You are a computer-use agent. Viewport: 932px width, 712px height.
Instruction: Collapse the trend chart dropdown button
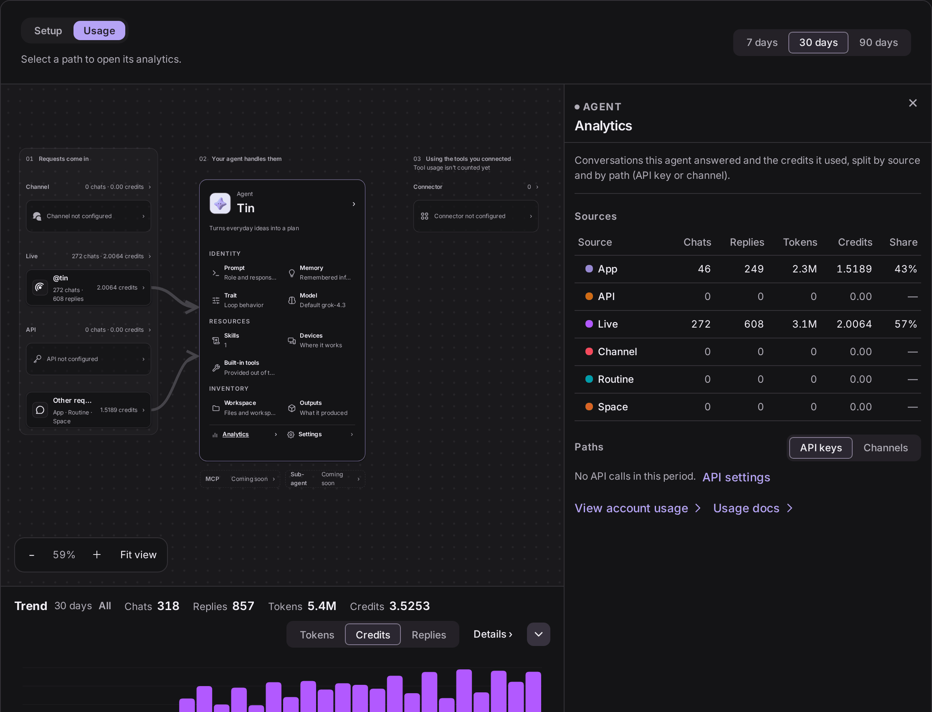pyautogui.click(x=538, y=634)
